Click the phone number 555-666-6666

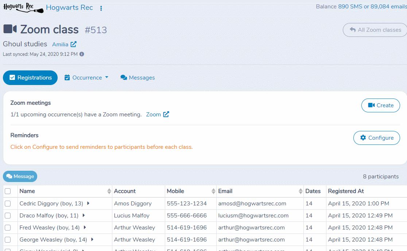(187, 216)
